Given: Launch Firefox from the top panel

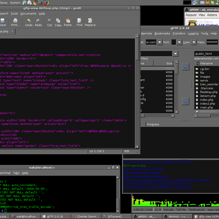Looking at the screenshot, I should point(46,3).
